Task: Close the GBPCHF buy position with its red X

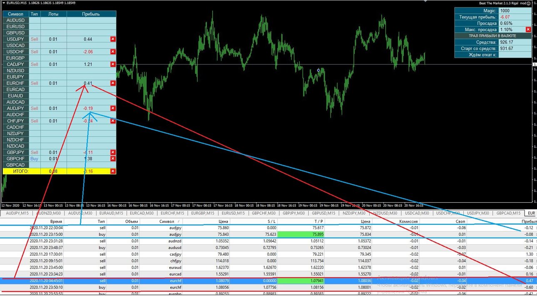Action: pos(113,159)
